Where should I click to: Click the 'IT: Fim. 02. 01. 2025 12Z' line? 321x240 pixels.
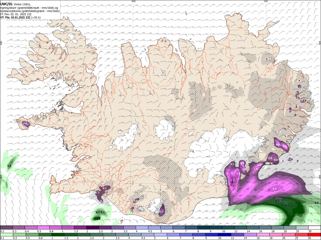coord(16,14)
